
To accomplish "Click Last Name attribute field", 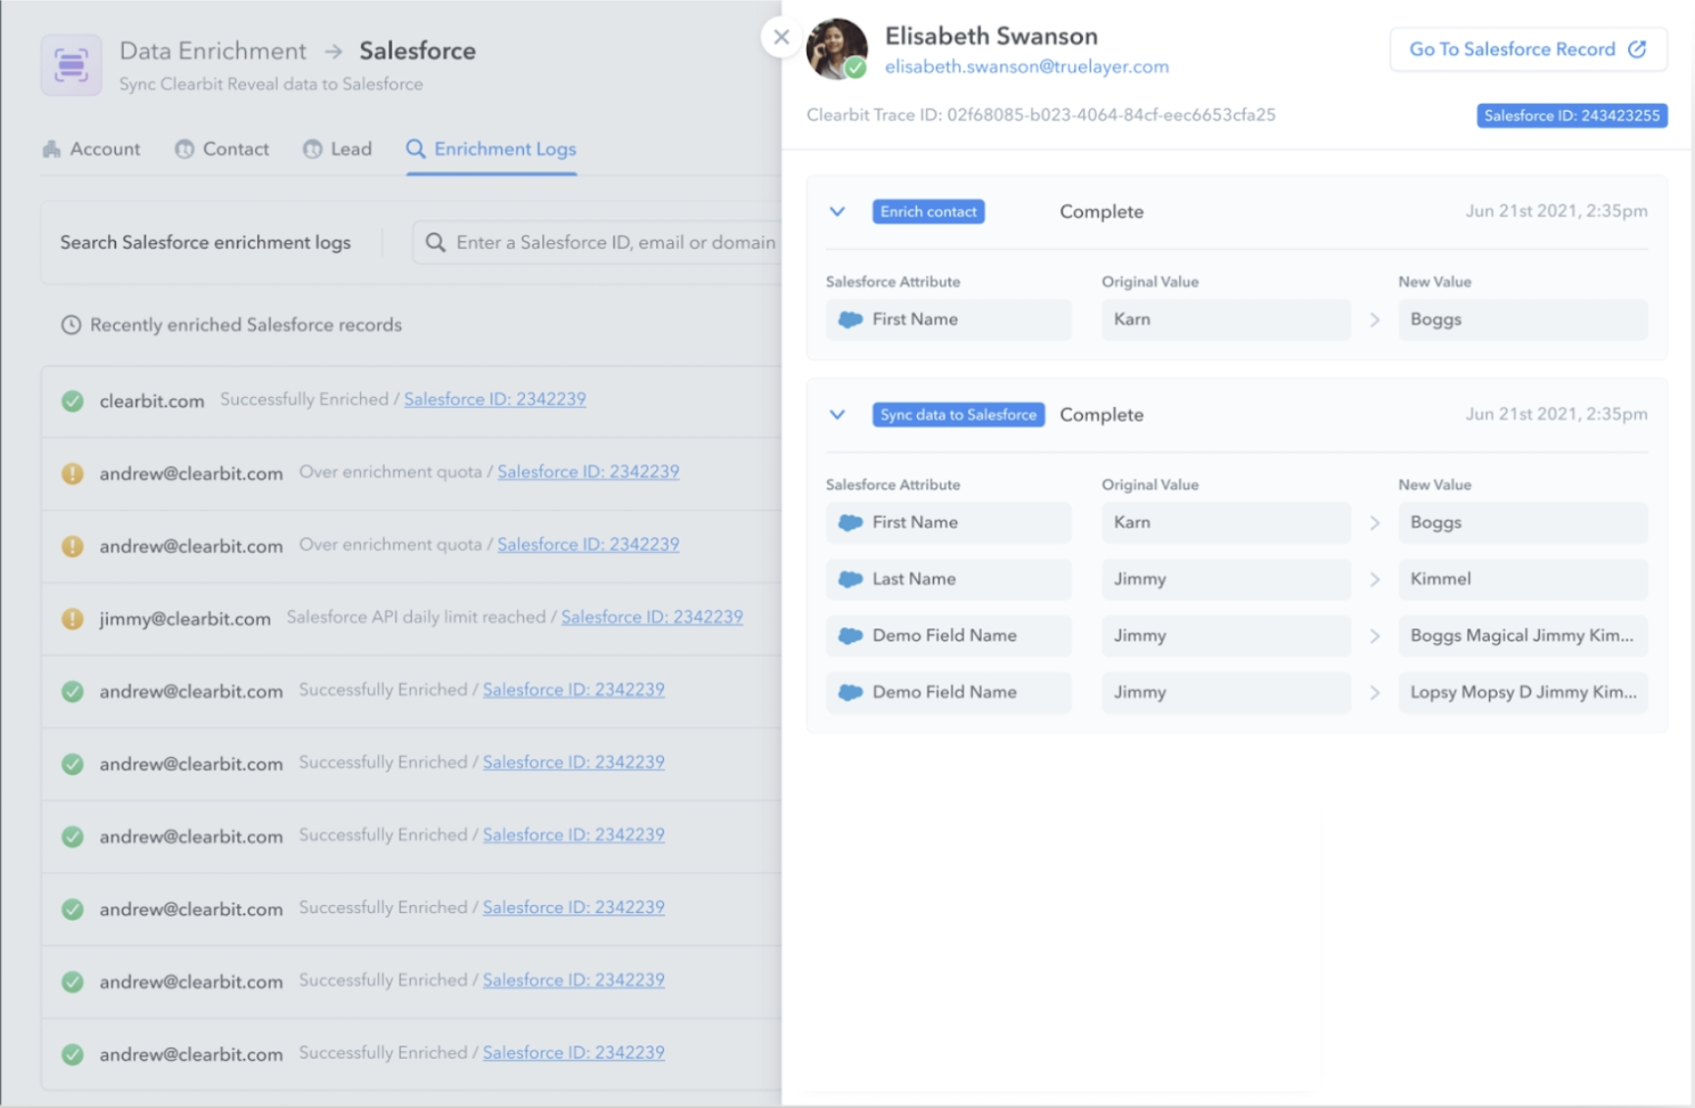I will (949, 579).
